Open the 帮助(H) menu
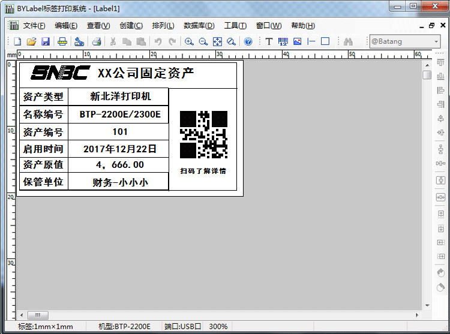This screenshot has height=334, width=450. pyautogui.click(x=303, y=26)
